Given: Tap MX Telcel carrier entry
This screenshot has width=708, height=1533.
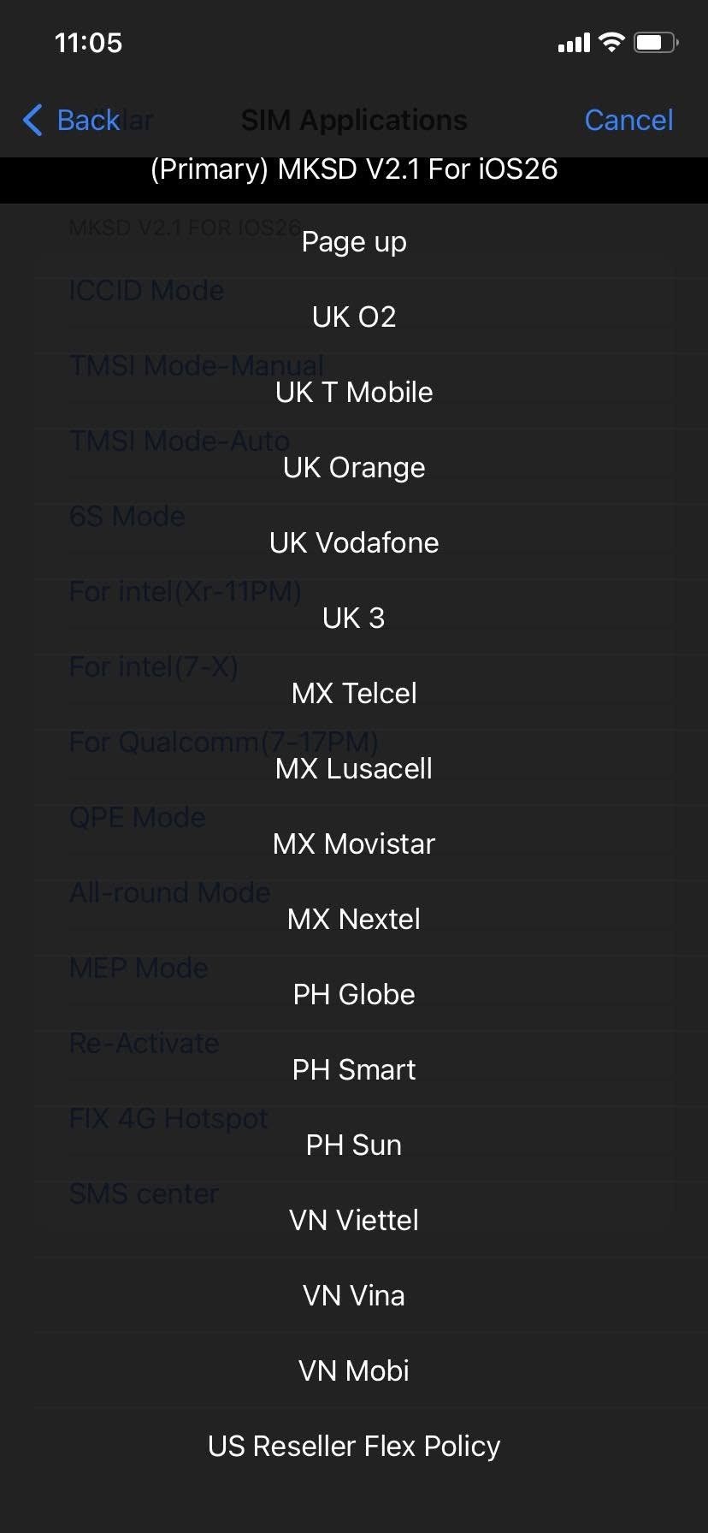Looking at the screenshot, I should tap(354, 694).
